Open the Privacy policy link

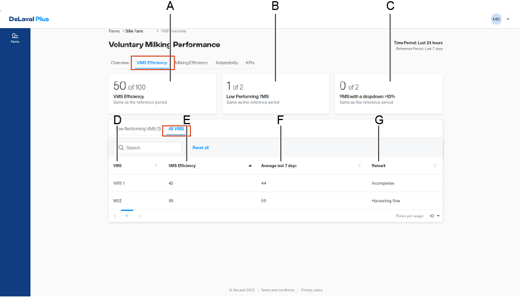tap(312, 290)
